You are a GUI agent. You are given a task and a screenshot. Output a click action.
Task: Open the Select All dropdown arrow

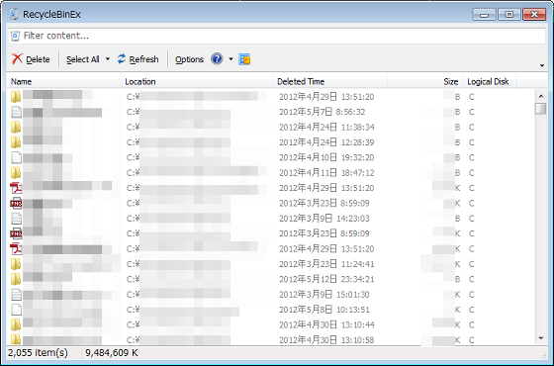point(108,59)
